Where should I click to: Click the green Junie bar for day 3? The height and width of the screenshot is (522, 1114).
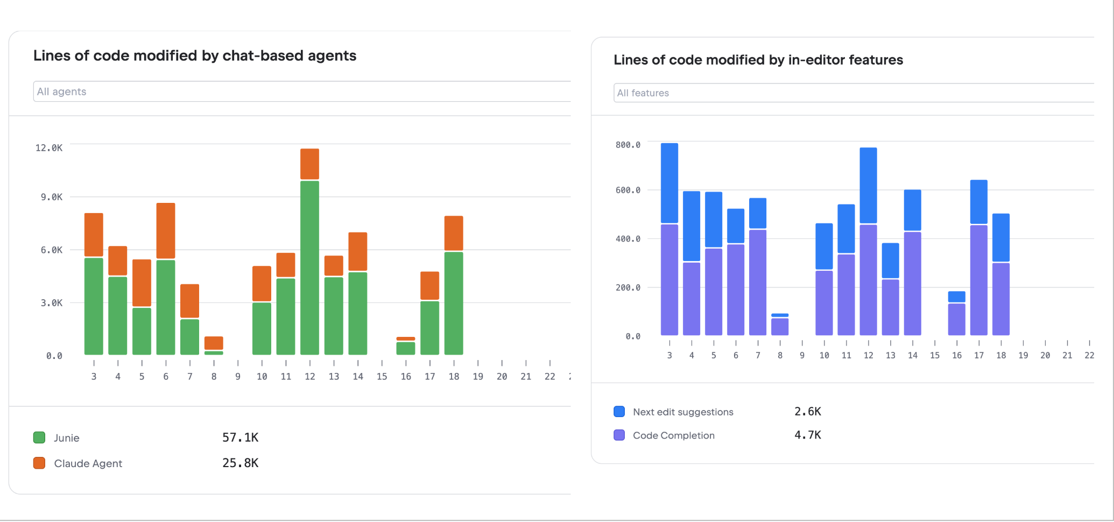pyautogui.click(x=94, y=306)
